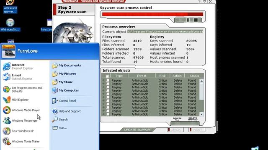The image size is (268, 150).
Task: Stop the spyware scan
Action: tap(196, 20)
